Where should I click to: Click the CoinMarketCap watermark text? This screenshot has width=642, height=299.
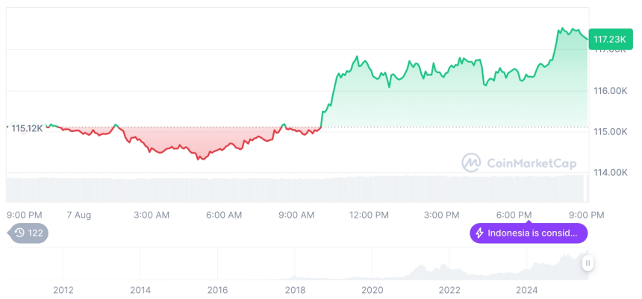pos(532,163)
